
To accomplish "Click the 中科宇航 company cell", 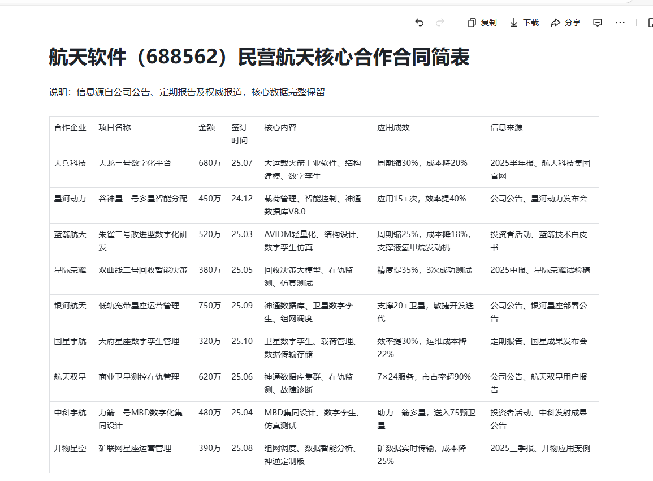I will point(72,419).
